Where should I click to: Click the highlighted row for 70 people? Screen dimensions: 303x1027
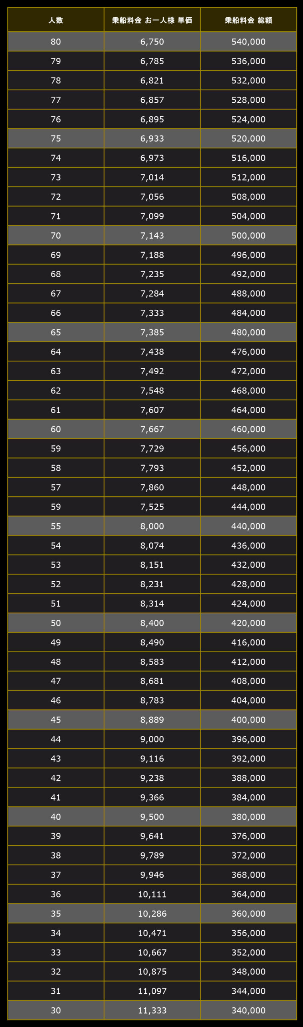pyautogui.click(x=152, y=235)
